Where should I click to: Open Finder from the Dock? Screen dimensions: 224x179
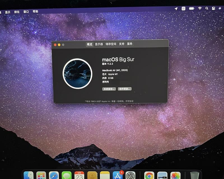[29, 175]
